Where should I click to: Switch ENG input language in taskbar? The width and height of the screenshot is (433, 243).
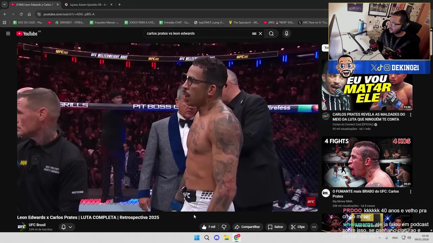click(395, 238)
